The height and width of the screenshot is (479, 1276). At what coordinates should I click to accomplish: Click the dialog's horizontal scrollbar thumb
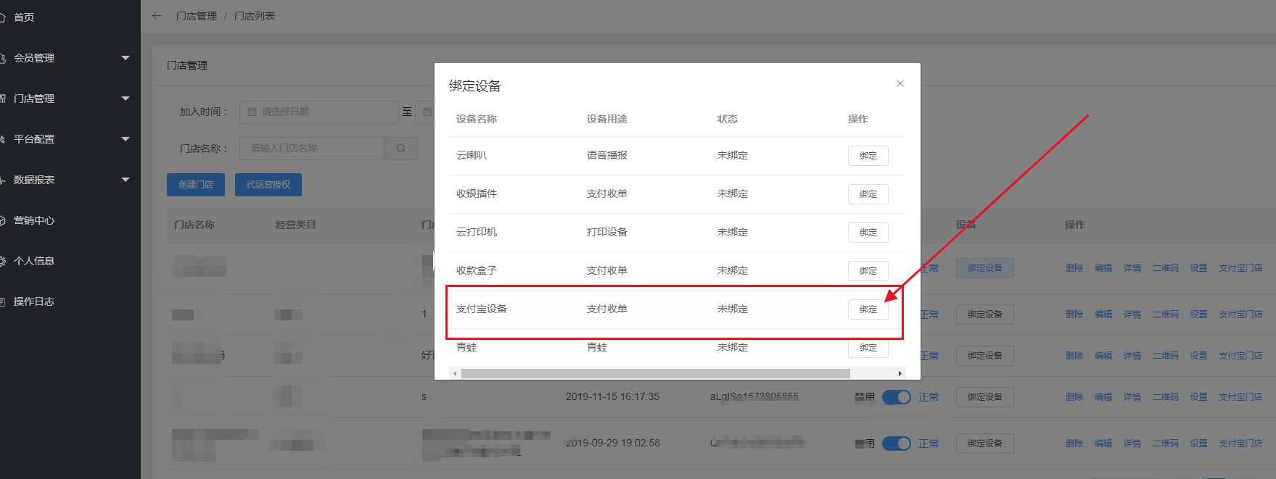(656, 373)
